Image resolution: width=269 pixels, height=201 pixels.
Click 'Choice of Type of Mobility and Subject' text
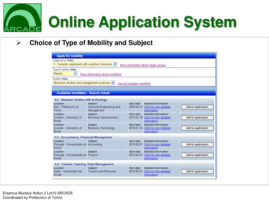[91, 43]
